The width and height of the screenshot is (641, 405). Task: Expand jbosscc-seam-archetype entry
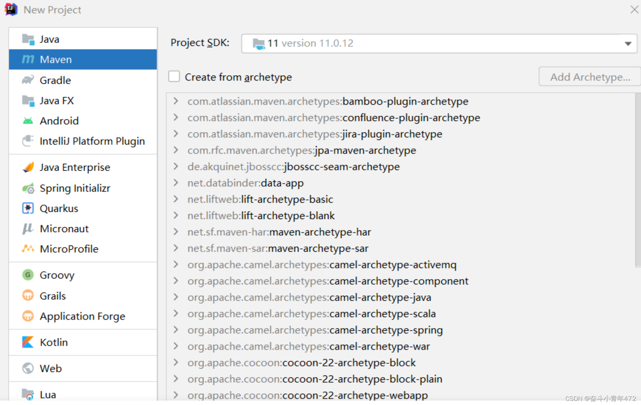[176, 166]
